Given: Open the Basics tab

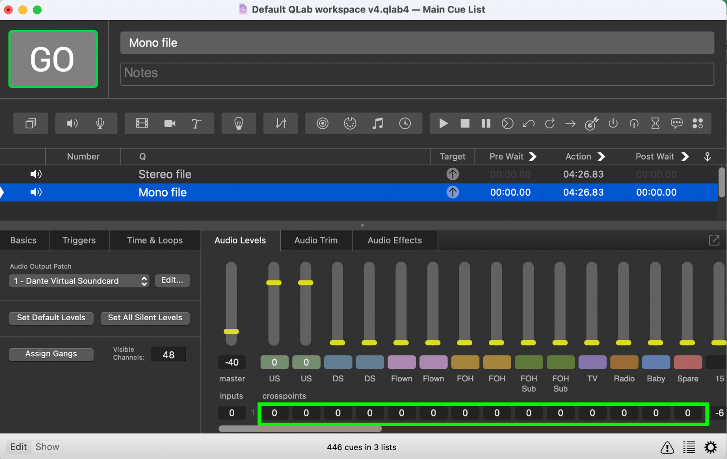Looking at the screenshot, I should [24, 240].
